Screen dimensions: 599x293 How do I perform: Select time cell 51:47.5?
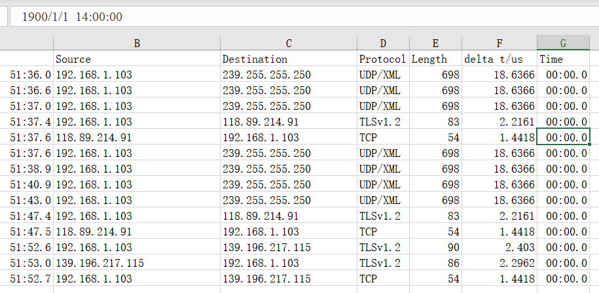27,232
